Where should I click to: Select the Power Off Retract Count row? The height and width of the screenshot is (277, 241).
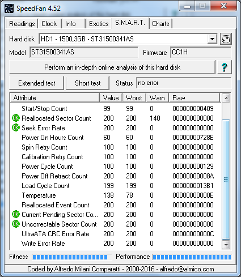click(116, 176)
